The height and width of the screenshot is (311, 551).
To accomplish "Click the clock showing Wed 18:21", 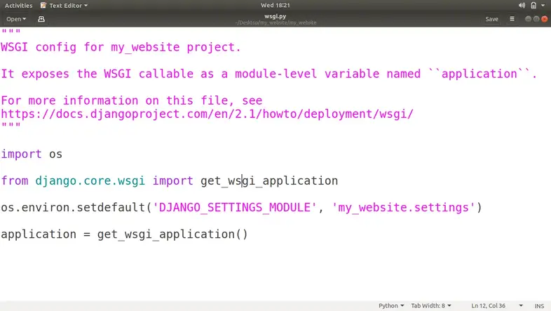I will [275, 6].
